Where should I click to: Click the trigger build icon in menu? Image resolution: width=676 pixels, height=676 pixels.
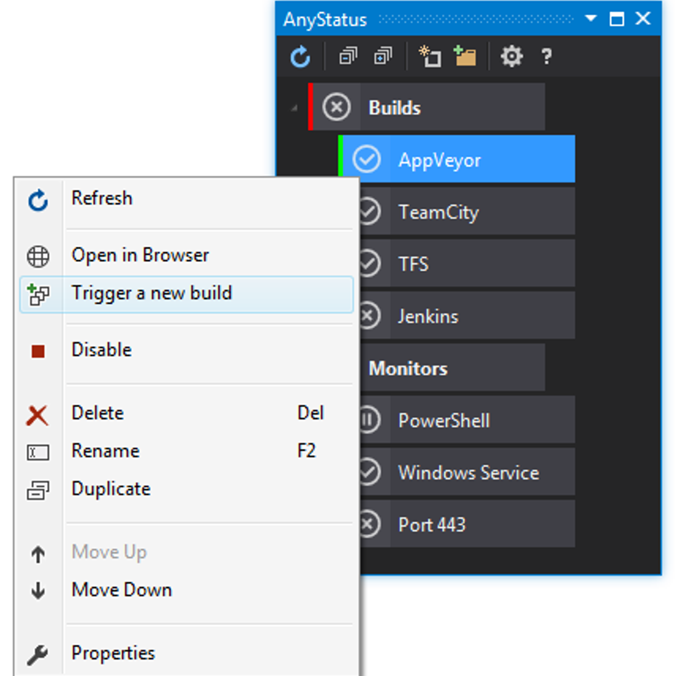(38, 294)
